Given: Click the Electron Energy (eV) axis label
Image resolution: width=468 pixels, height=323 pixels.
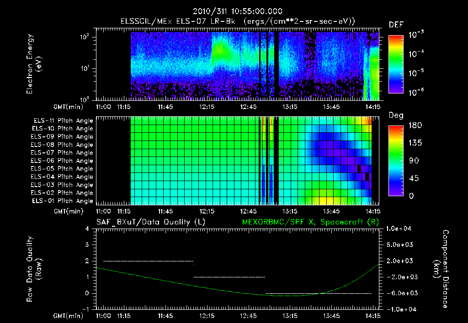Looking at the screenshot, I should pyautogui.click(x=34, y=64).
